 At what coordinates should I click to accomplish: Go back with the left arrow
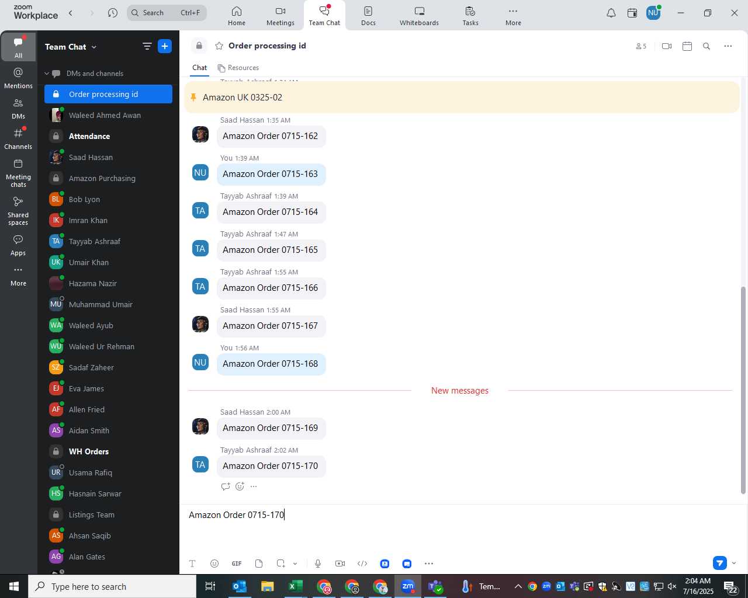pyautogui.click(x=71, y=13)
